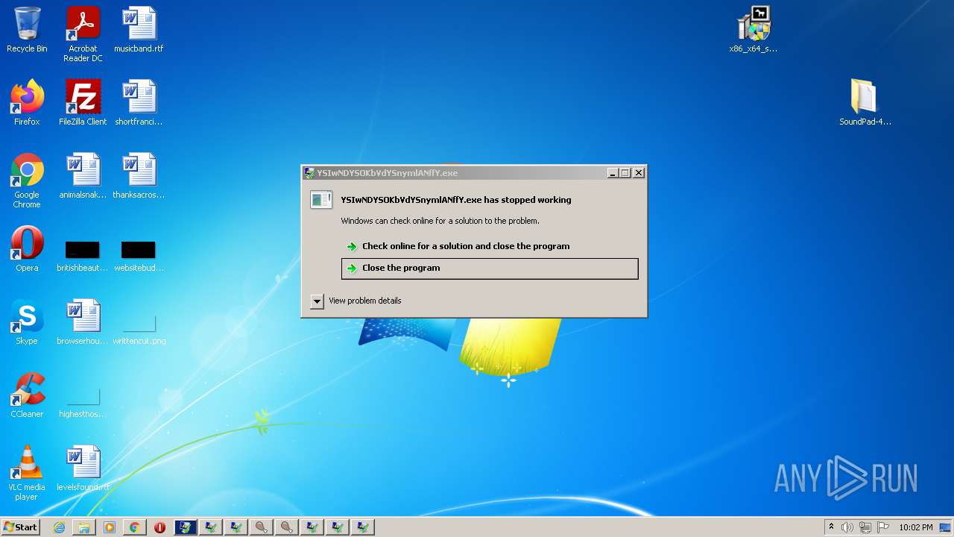
Task: Select the browserhou... document icon
Action: 83,322
